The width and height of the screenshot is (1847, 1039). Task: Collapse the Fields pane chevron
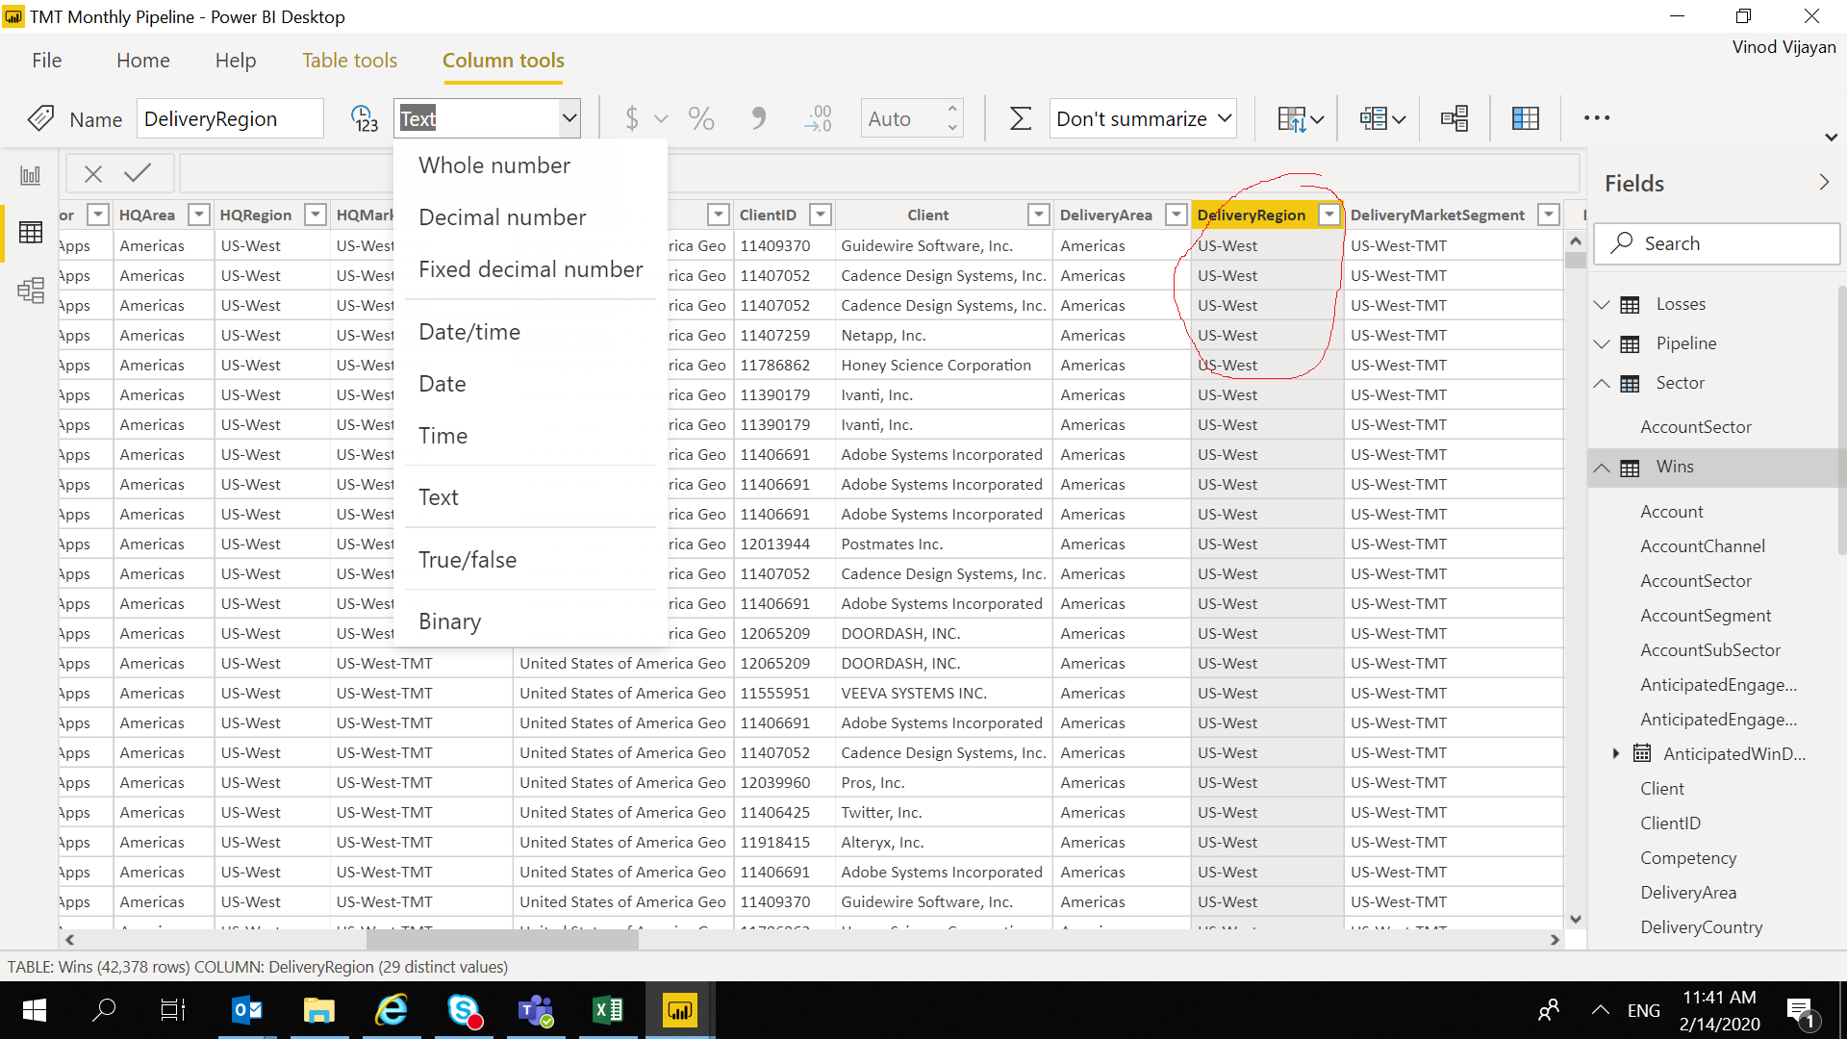point(1824,182)
